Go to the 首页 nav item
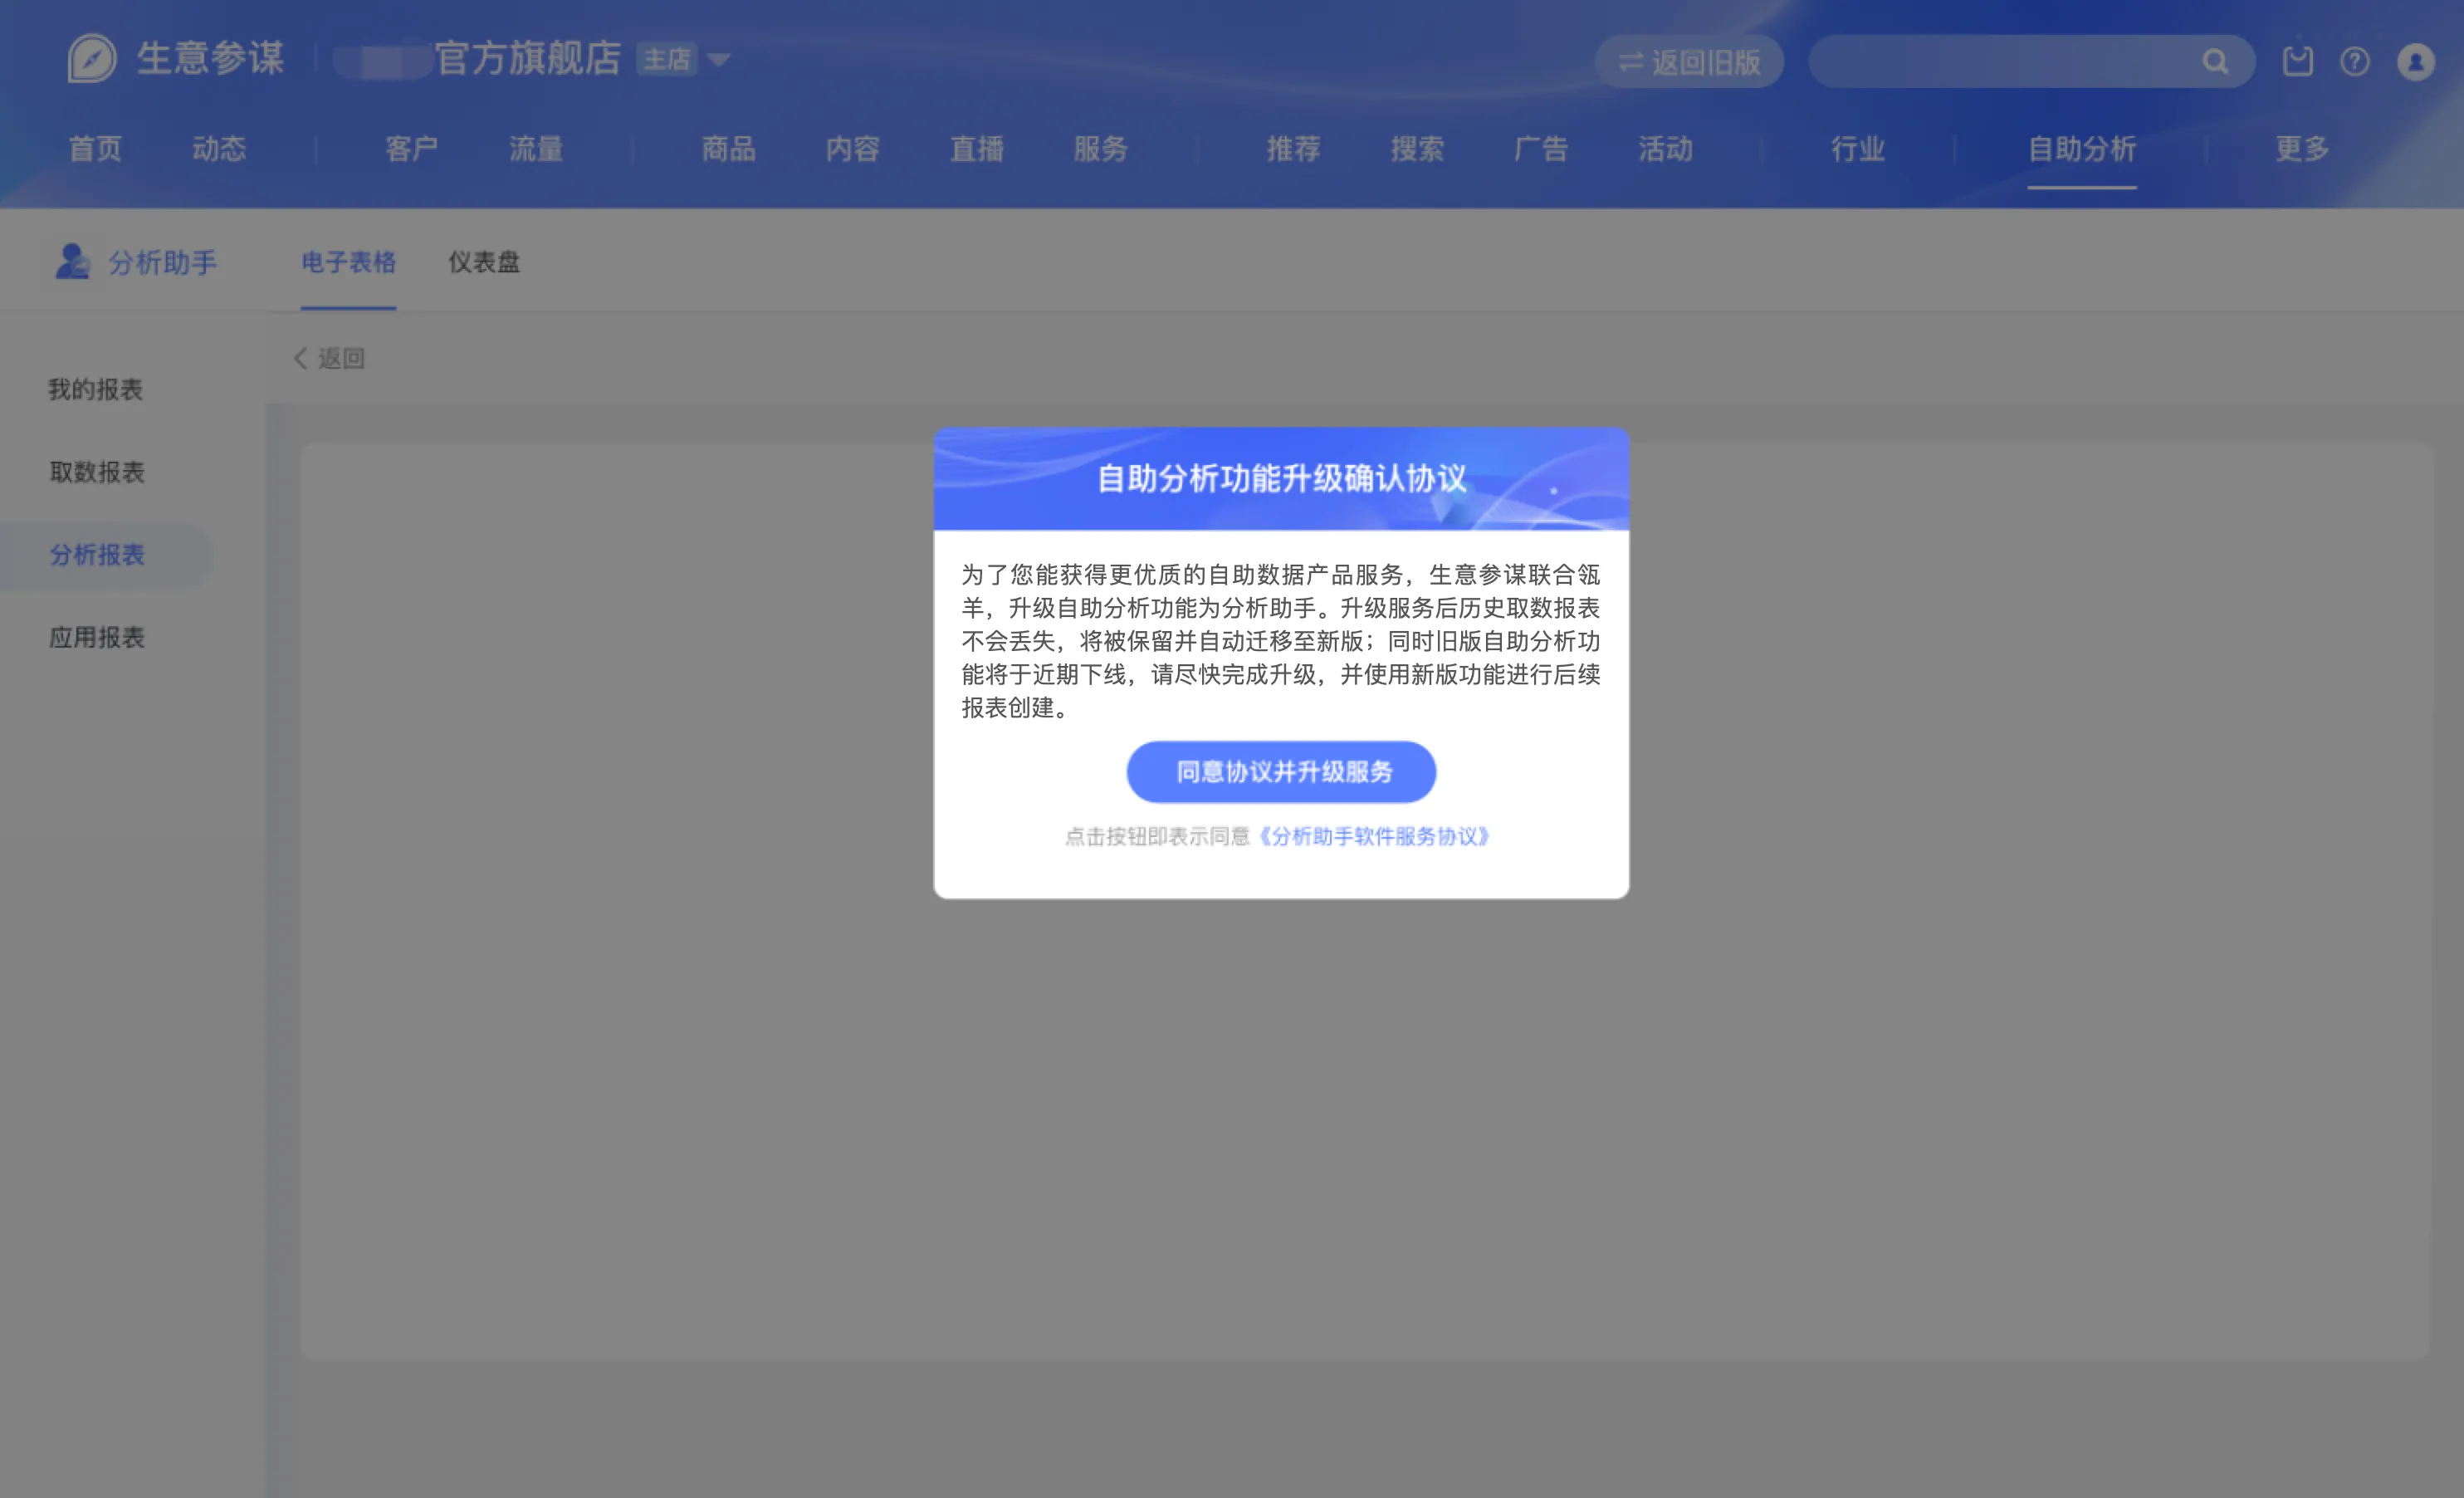Viewport: 2464px width, 1498px height. click(x=95, y=149)
